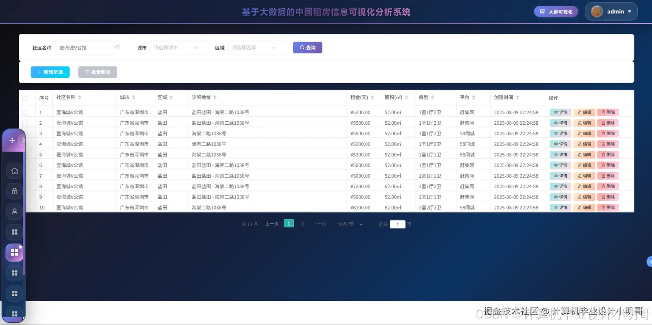
Task: Edit row 6 with the 编辑 button
Action: pos(584,165)
